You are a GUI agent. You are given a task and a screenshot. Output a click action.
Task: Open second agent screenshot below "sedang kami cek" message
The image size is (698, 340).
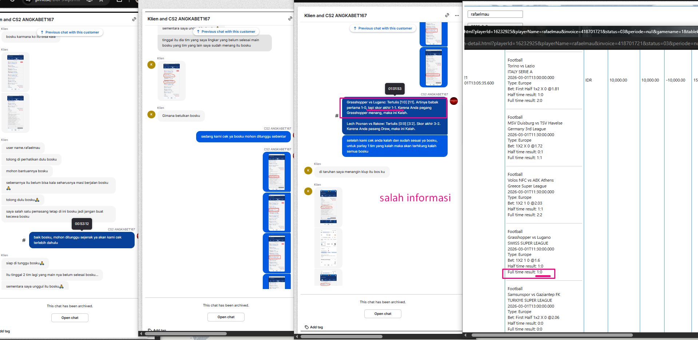tap(277, 213)
